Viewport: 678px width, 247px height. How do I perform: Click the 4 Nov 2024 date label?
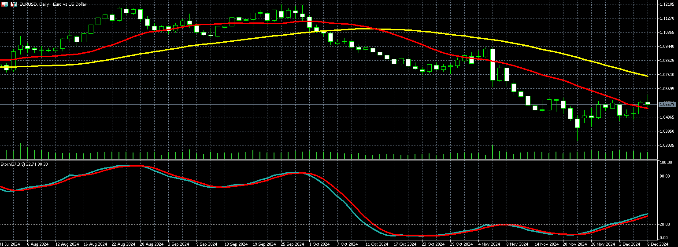[x=489, y=243]
